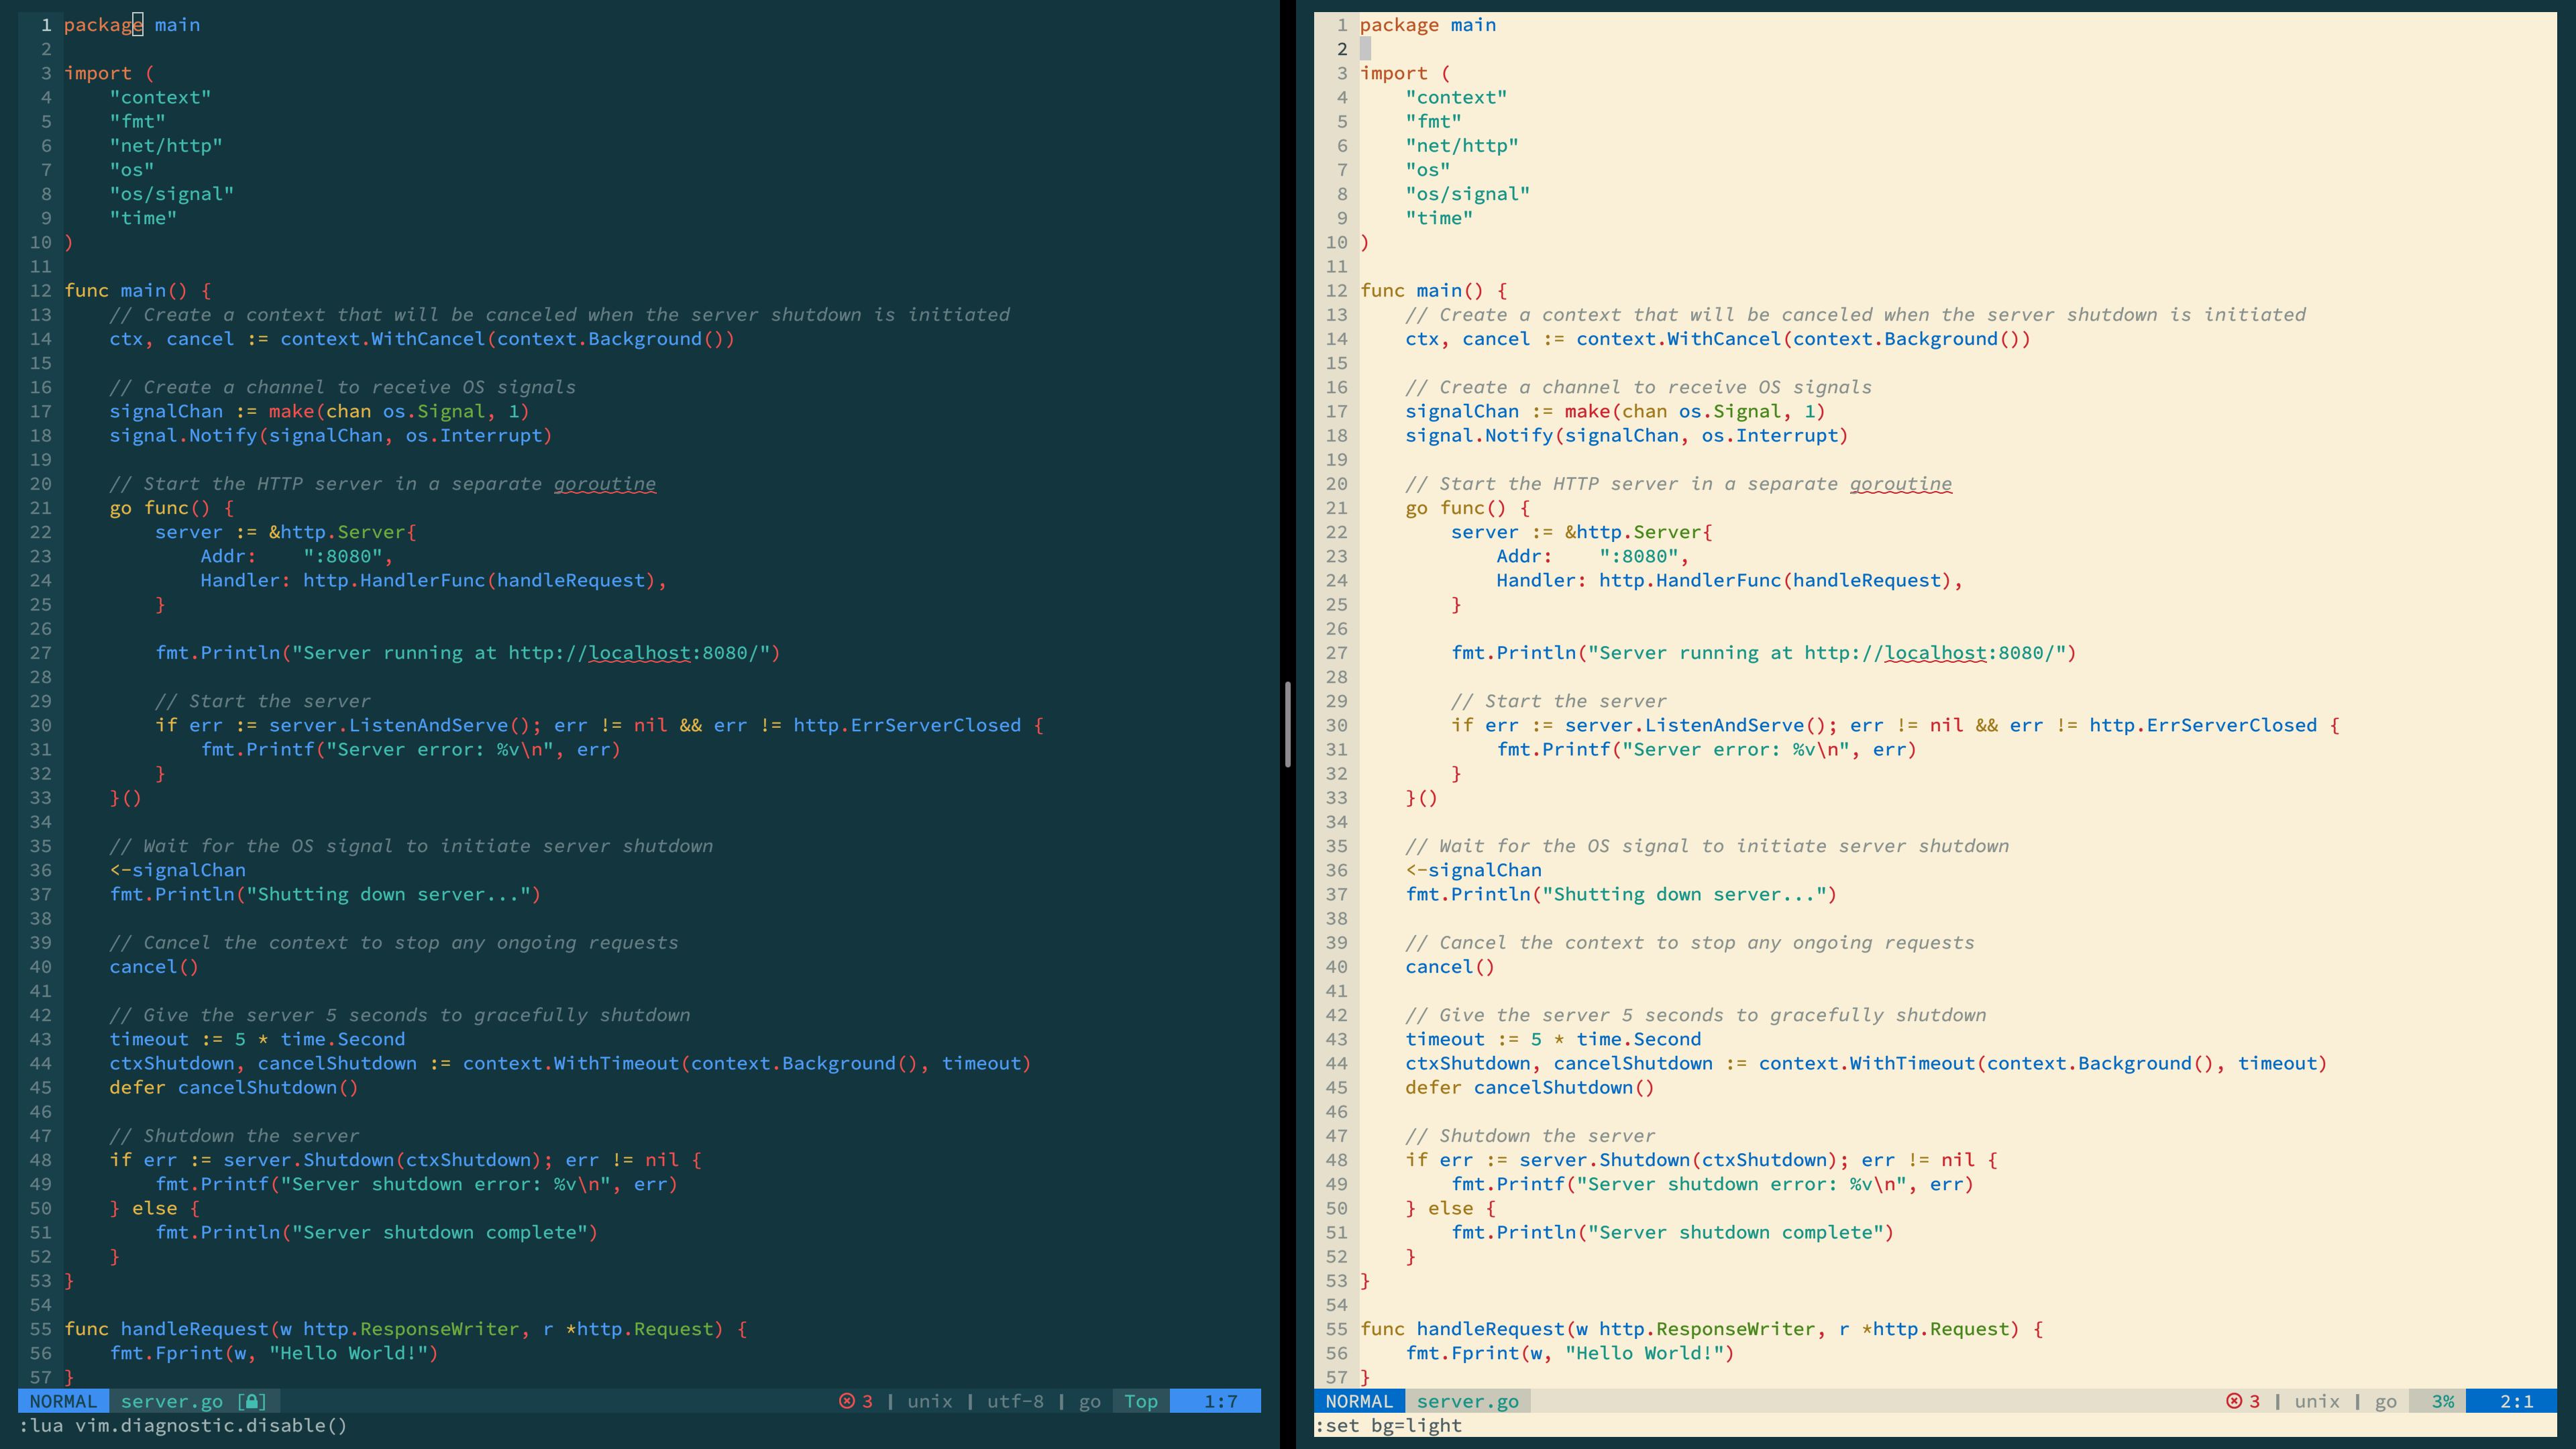Click the unix file format in dark pane
The height and width of the screenshot is (1449, 2576).
click(x=929, y=1401)
